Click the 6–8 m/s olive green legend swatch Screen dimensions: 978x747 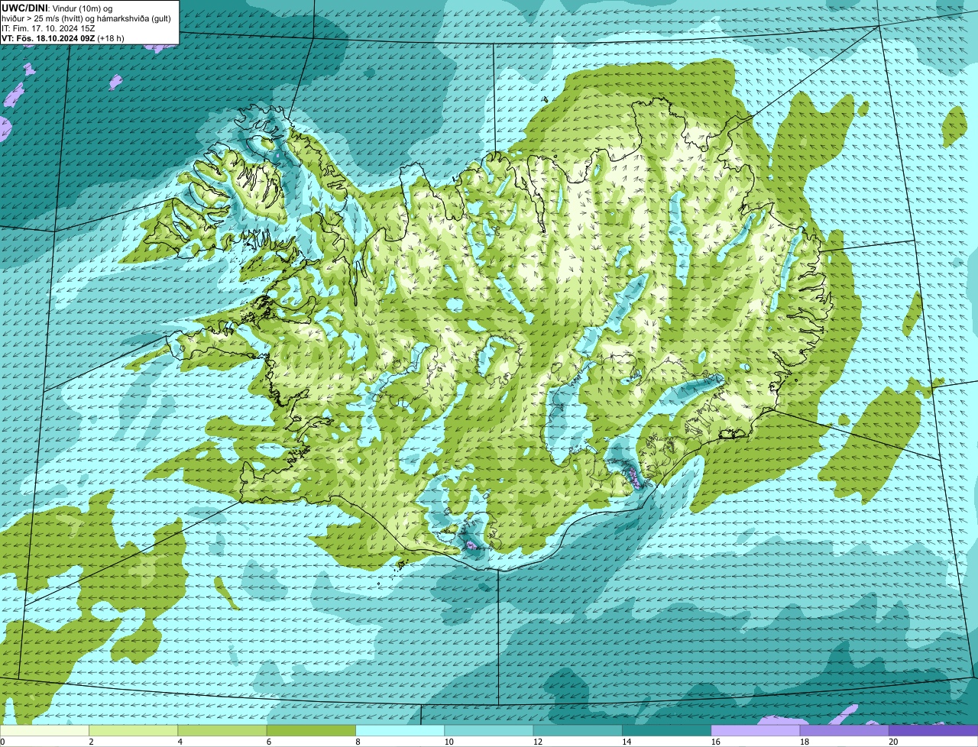311,730
